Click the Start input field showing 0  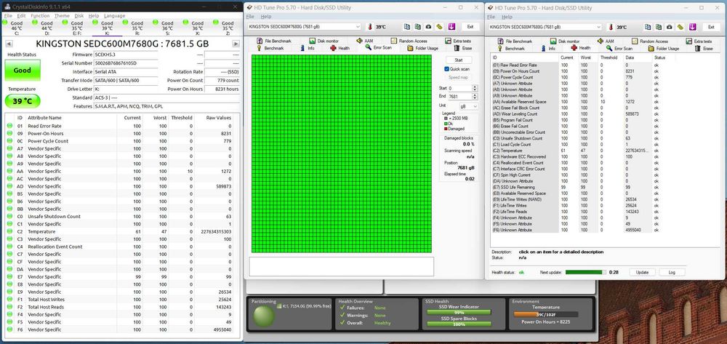[459, 88]
